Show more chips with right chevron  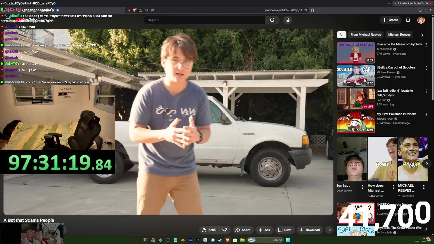[422, 35]
